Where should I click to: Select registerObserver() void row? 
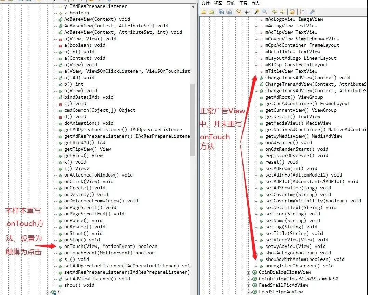point(297,156)
